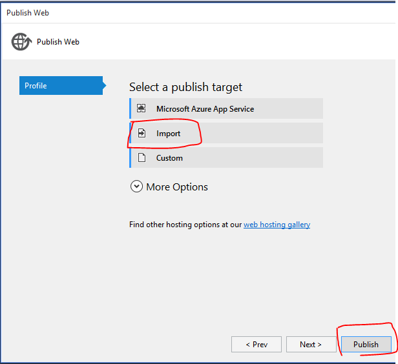Click the Publish Web header text beside globe
Viewport: 398px width, 364px height.
58,42
